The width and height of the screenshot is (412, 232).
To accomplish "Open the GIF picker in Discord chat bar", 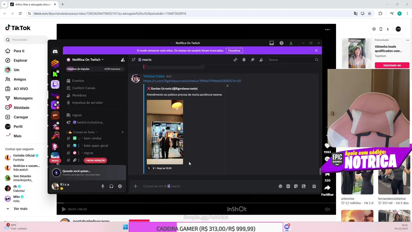I will point(288,186).
